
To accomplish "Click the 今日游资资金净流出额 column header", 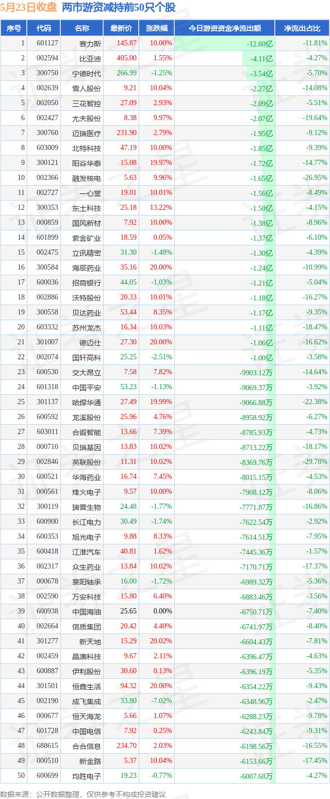I will point(224,28).
